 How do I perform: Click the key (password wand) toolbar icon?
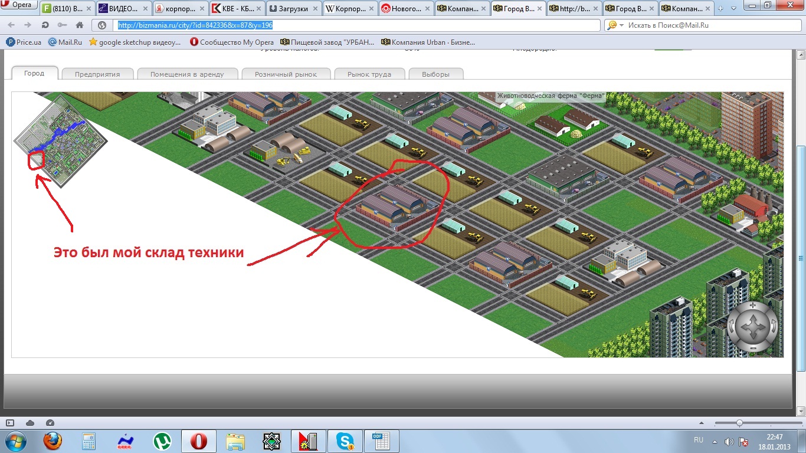coord(62,25)
